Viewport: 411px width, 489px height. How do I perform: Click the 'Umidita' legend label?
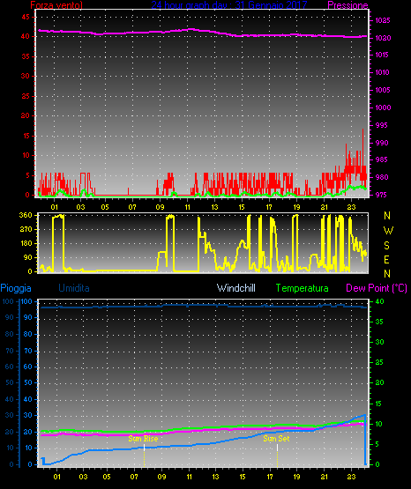tap(74, 288)
